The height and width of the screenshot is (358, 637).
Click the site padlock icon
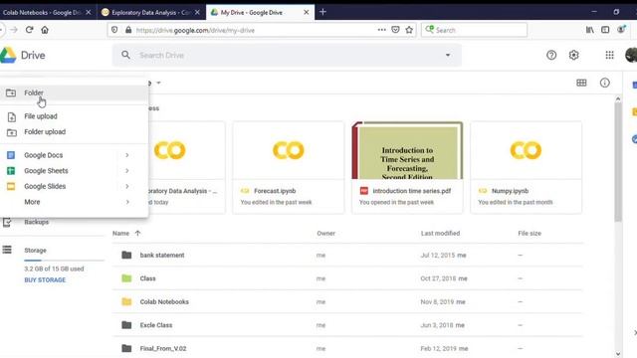pos(128,30)
